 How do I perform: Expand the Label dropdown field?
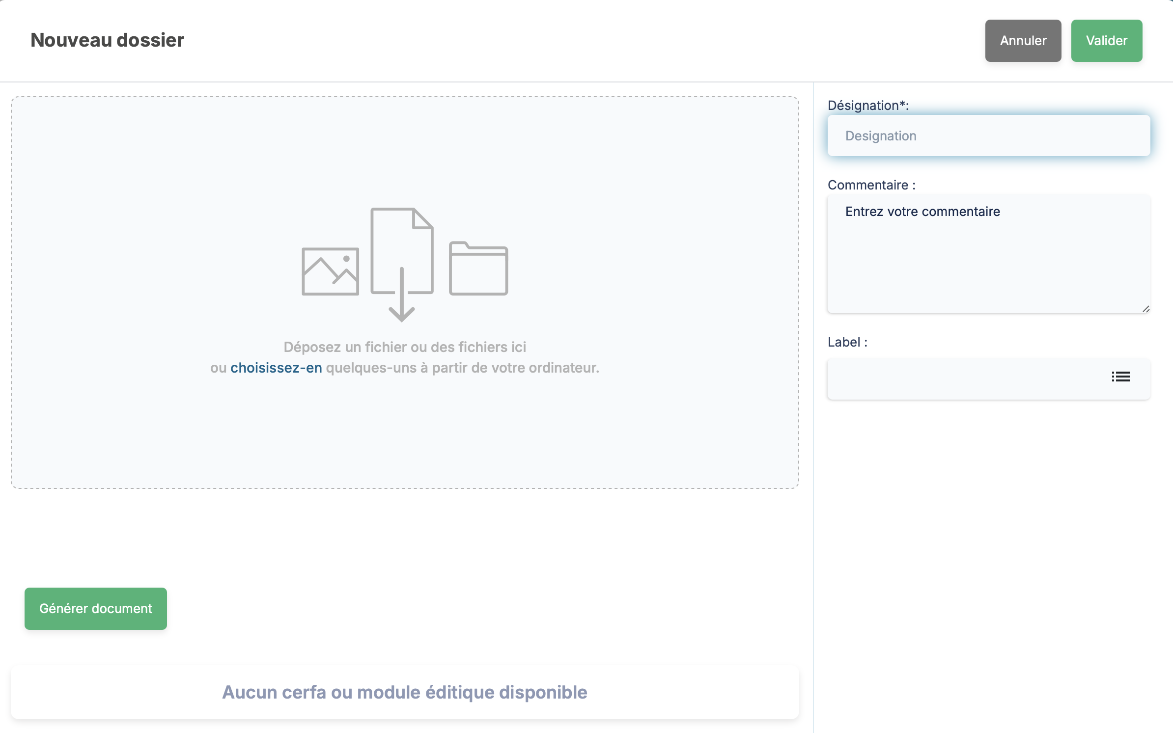tap(963, 378)
